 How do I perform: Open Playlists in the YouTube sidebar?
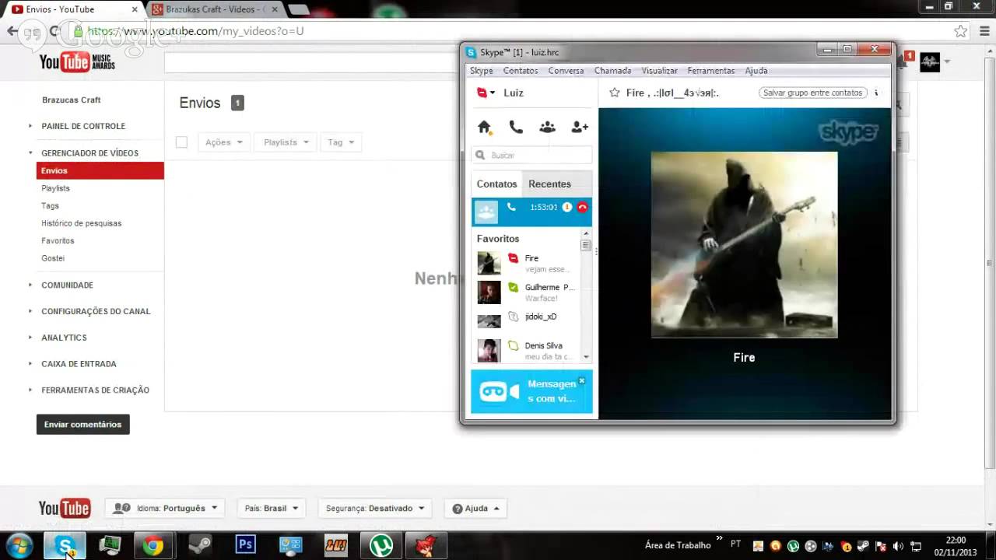pyautogui.click(x=55, y=188)
